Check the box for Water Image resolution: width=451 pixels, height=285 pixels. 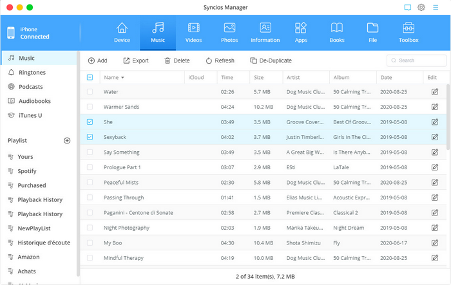[90, 91]
